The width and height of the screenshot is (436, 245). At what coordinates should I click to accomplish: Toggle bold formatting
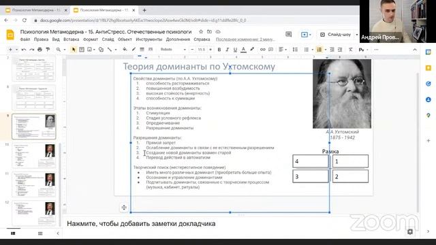[x=219, y=50]
